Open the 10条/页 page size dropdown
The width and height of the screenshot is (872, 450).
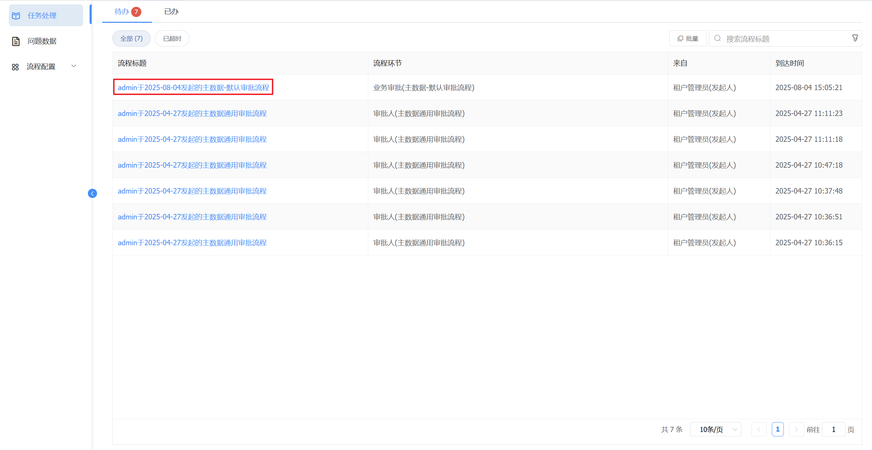point(716,430)
